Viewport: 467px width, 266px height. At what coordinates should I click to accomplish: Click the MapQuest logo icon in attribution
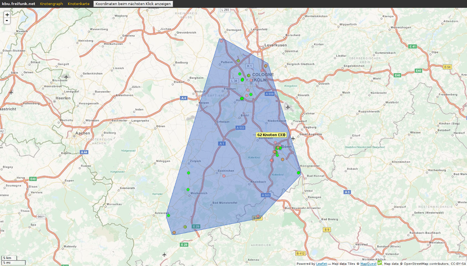[x=379, y=262]
